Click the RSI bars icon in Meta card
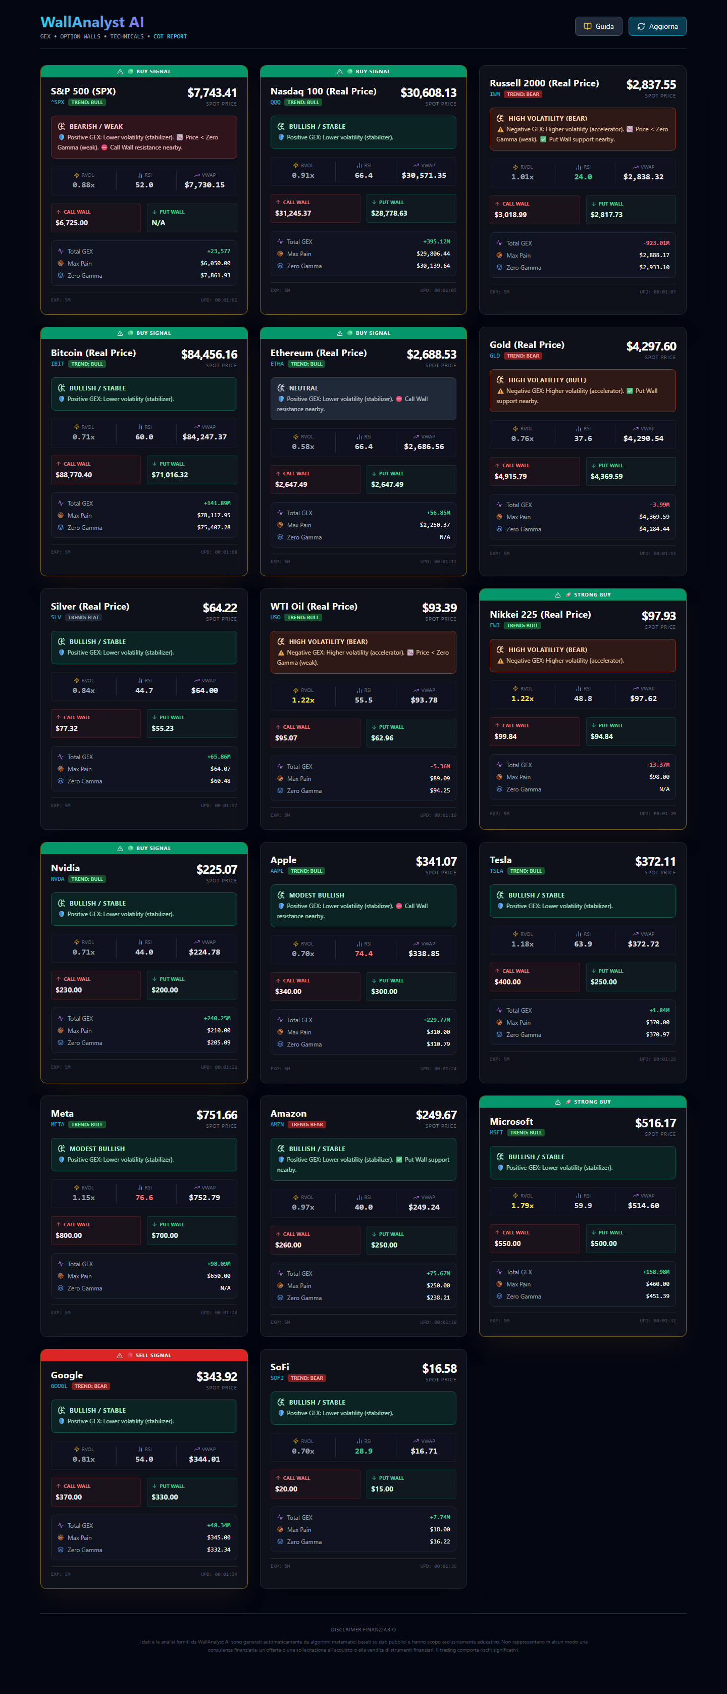 [x=140, y=1187]
